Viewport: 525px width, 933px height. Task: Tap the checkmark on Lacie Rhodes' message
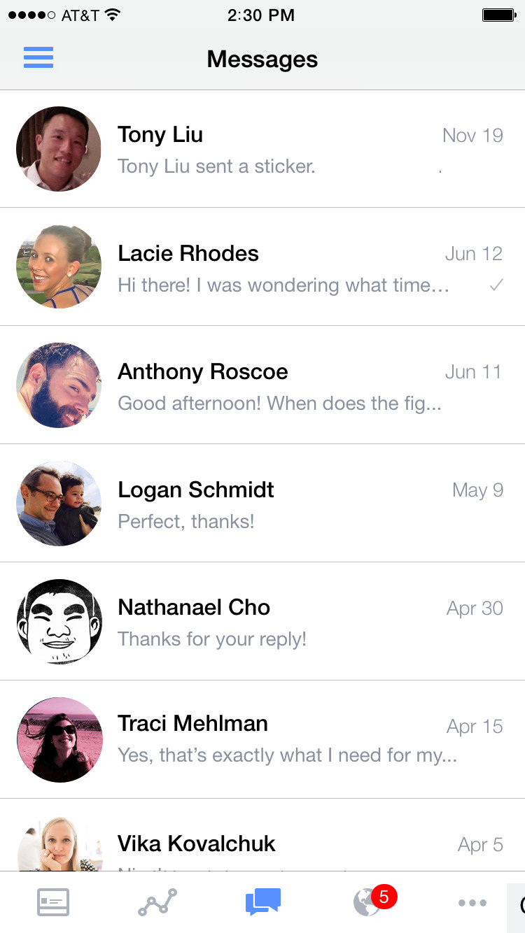[496, 285]
